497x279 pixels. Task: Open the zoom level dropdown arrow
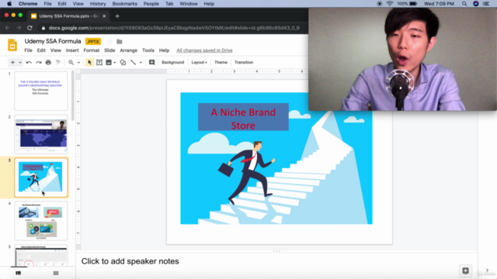point(78,63)
